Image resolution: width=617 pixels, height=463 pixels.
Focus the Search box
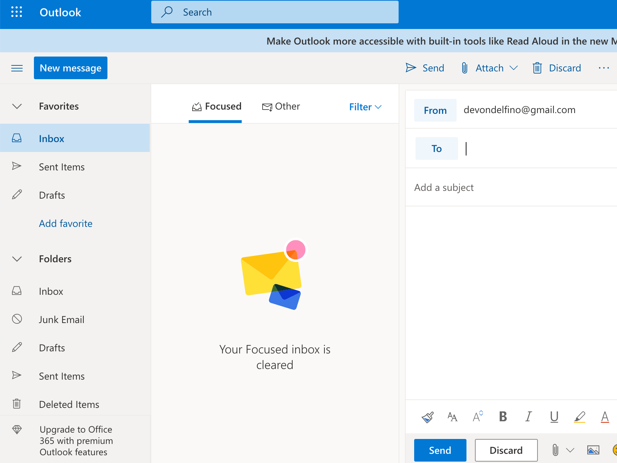pos(275,12)
